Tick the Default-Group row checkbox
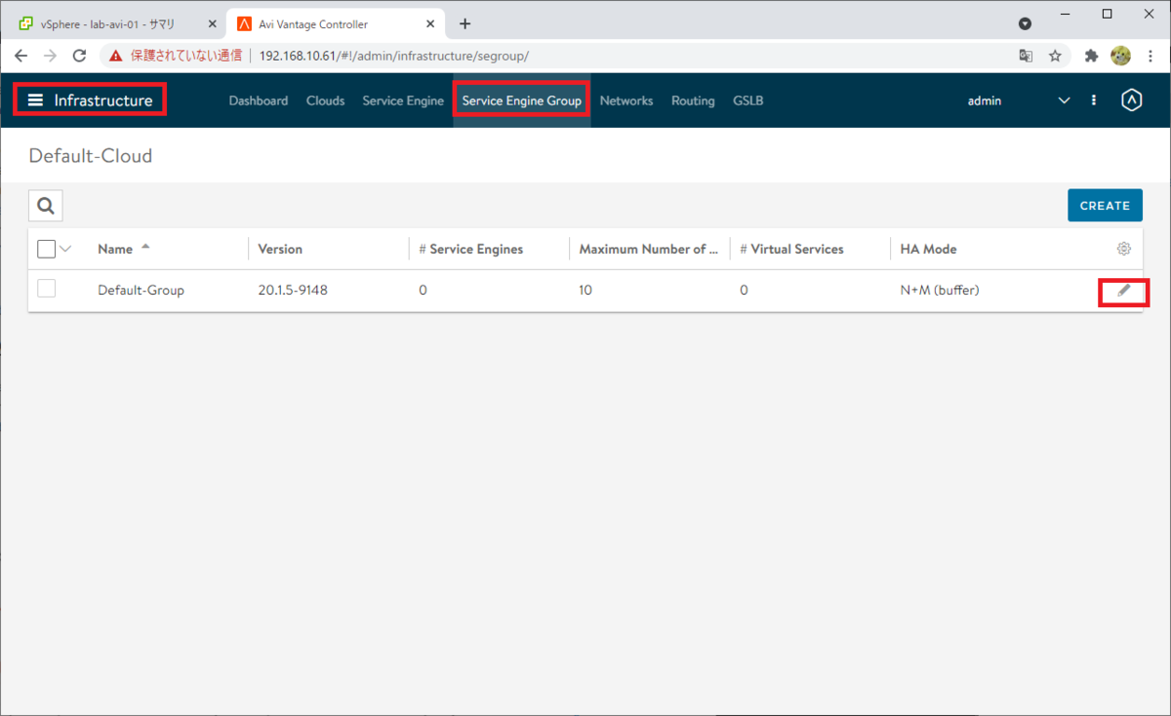This screenshot has height=716, width=1171. click(46, 289)
